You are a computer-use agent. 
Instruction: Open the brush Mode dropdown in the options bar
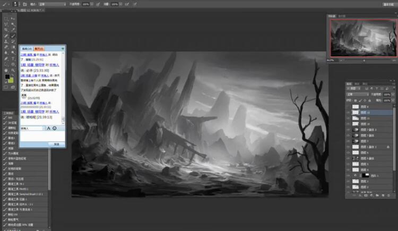pyautogui.click(x=53, y=4)
